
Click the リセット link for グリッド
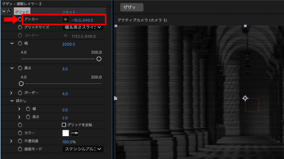point(69,12)
